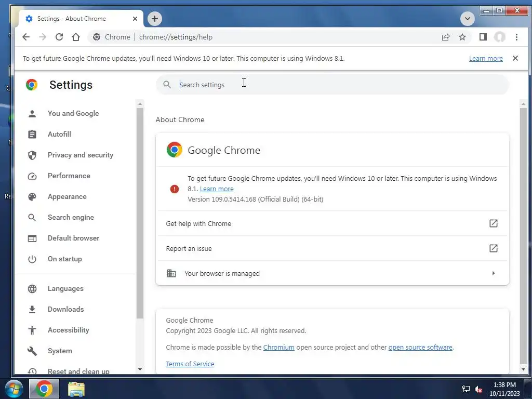The height and width of the screenshot is (399, 532).
Task: Reload the current page
Action: tap(59, 37)
